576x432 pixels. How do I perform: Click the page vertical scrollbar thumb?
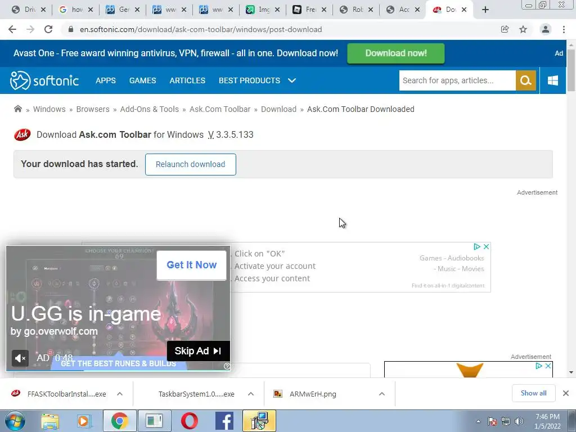click(x=571, y=70)
